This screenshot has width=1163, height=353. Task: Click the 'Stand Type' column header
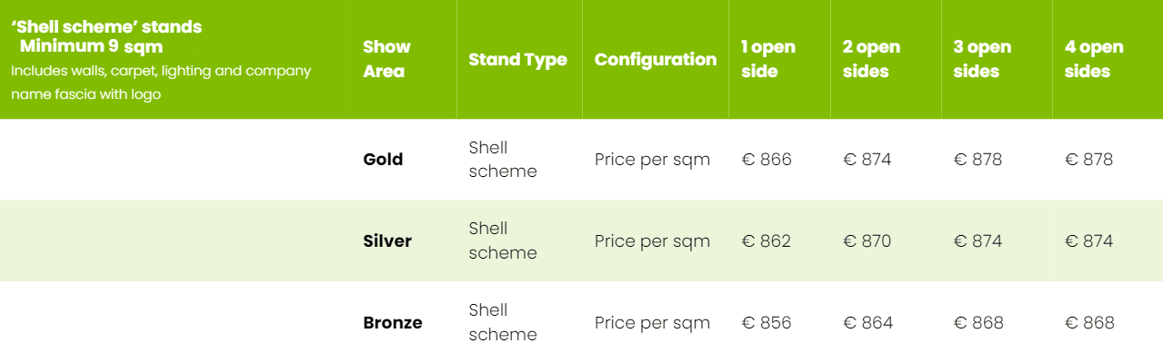coord(517,59)
